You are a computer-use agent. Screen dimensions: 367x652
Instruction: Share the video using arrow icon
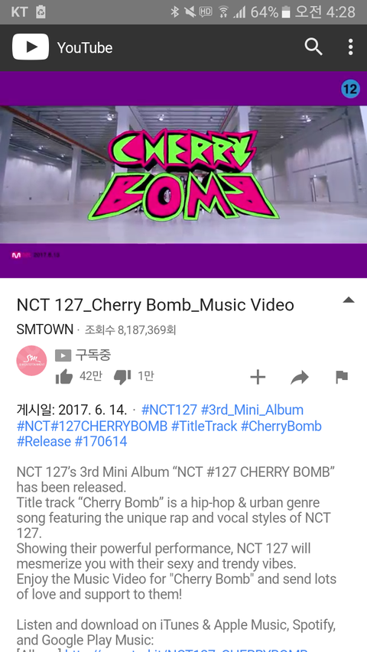point(300,377)
